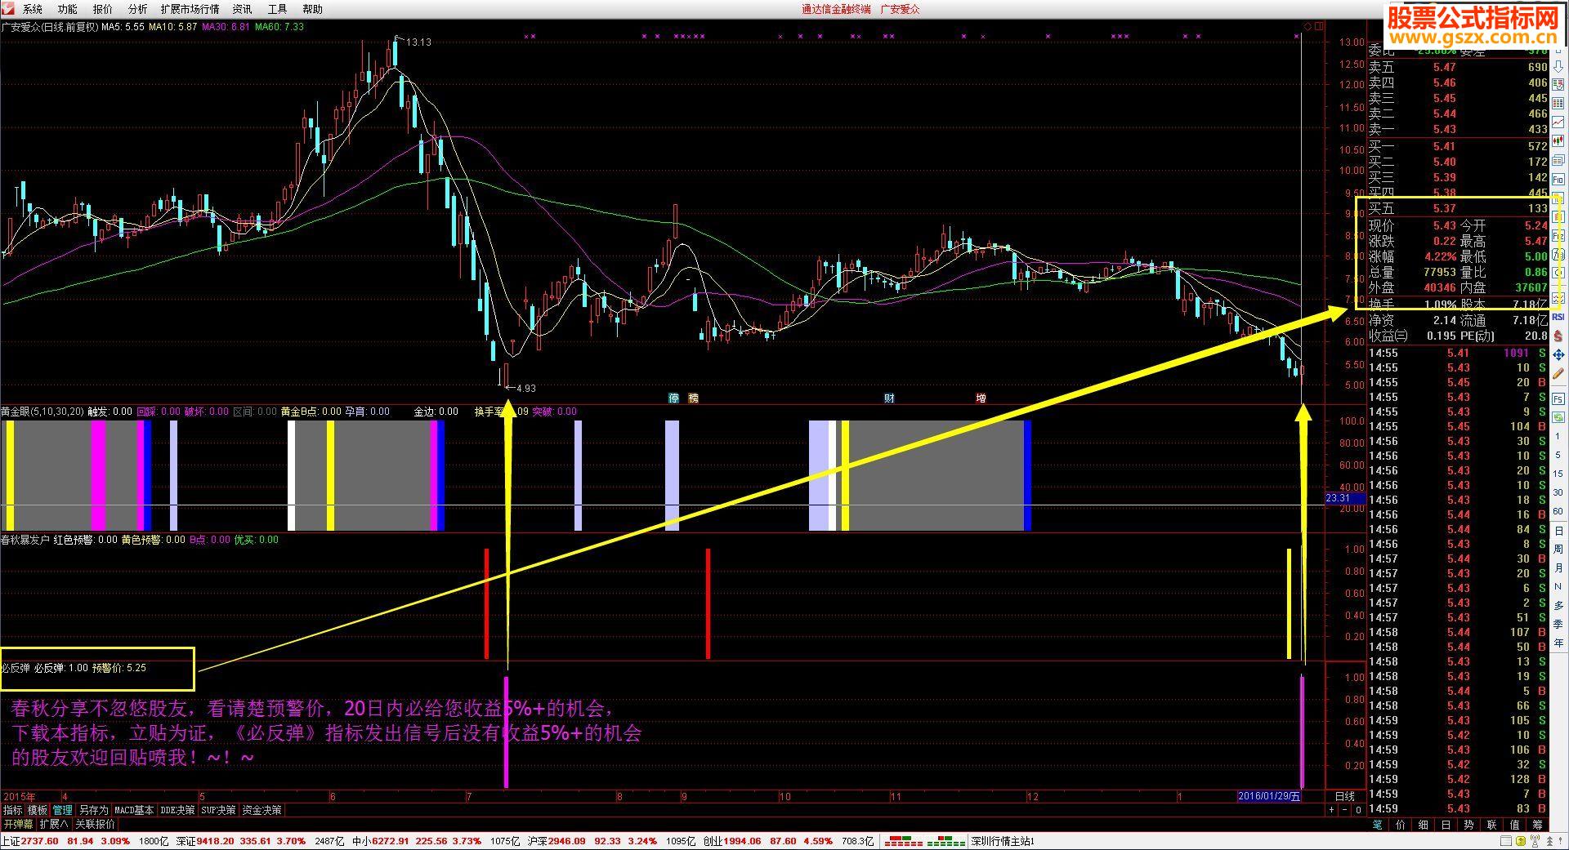This screenshot has height=850, width=1569.
Task: Open the 分析 menu
Action: pos(138,9)
